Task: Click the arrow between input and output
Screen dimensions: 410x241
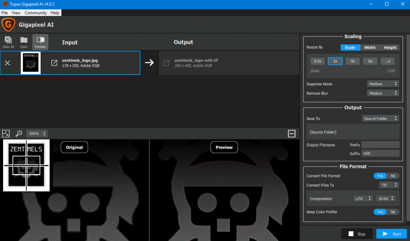Action: point(149,63)
